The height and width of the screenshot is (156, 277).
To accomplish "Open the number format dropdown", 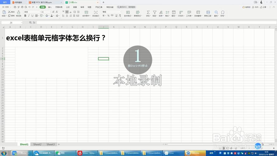I will pos(121,12).
